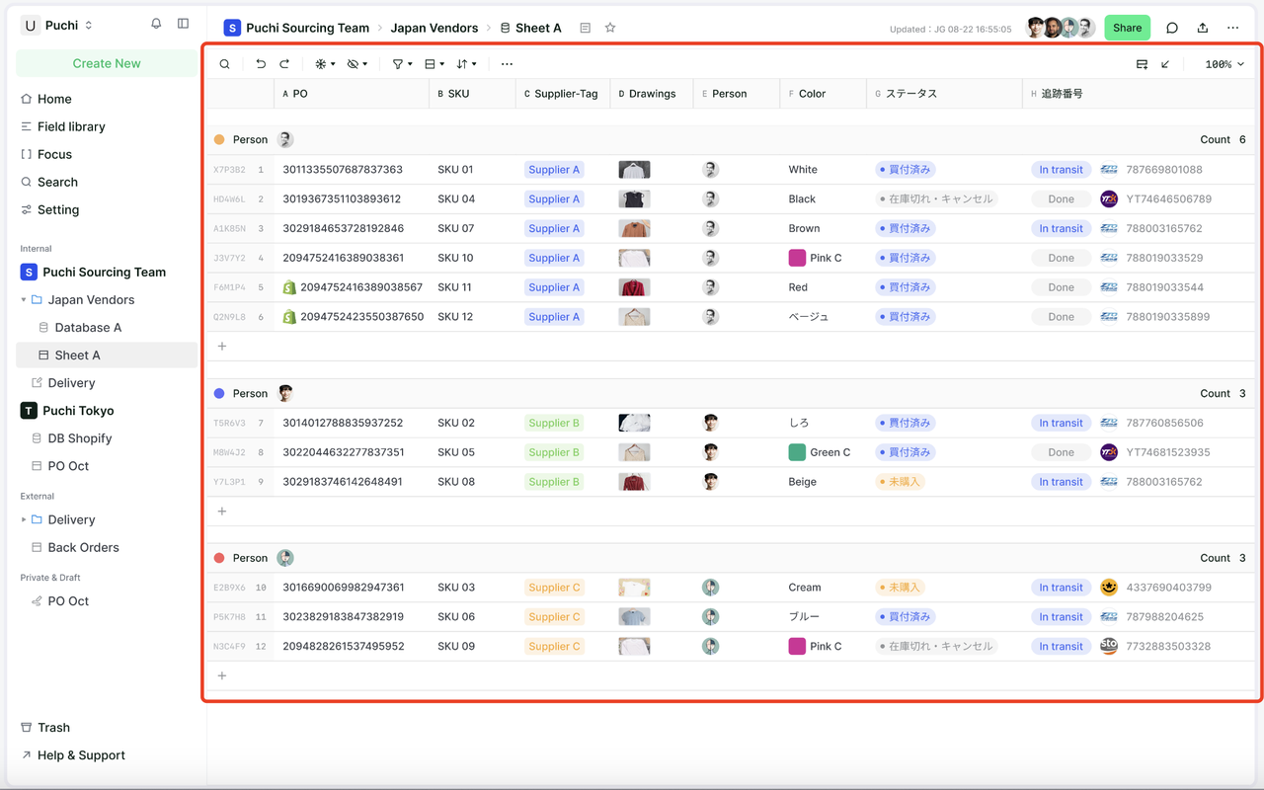1264x790 pixels.
Task: Open the 100% zoom dropdown
Action: [x=1224, y=64]
